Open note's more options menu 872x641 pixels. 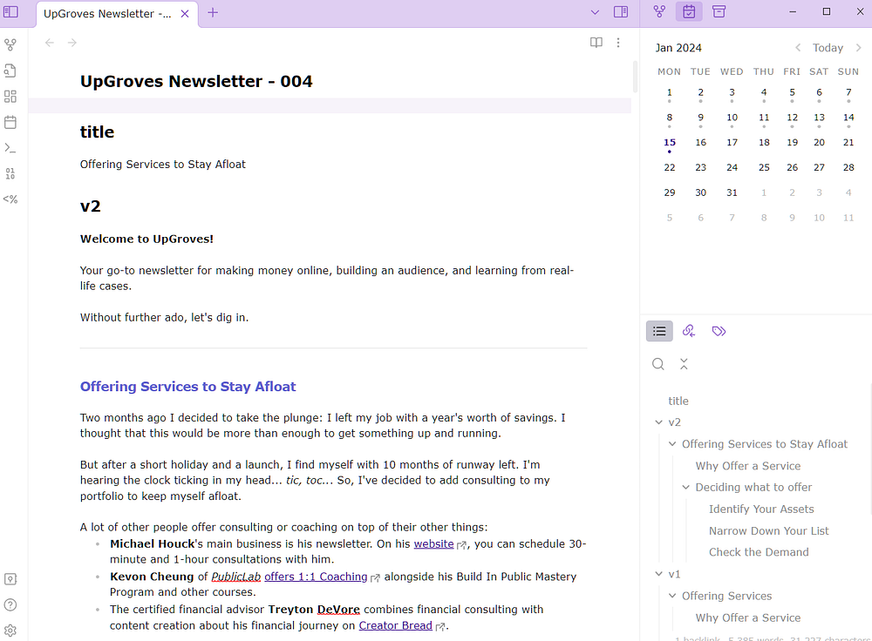(618, 43)
